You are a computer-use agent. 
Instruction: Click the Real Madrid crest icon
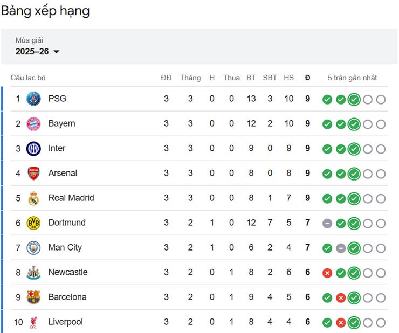(x=33, y=198)
